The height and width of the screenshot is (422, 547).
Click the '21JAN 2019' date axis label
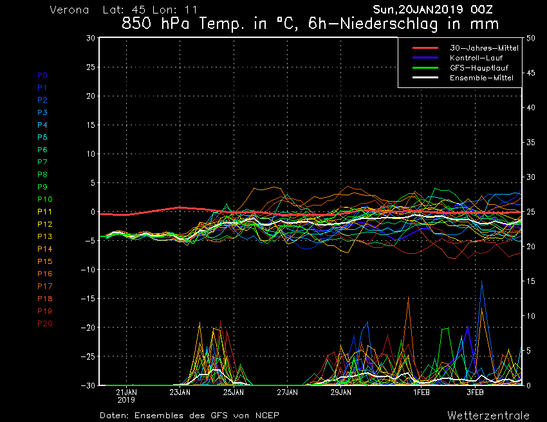126,396
